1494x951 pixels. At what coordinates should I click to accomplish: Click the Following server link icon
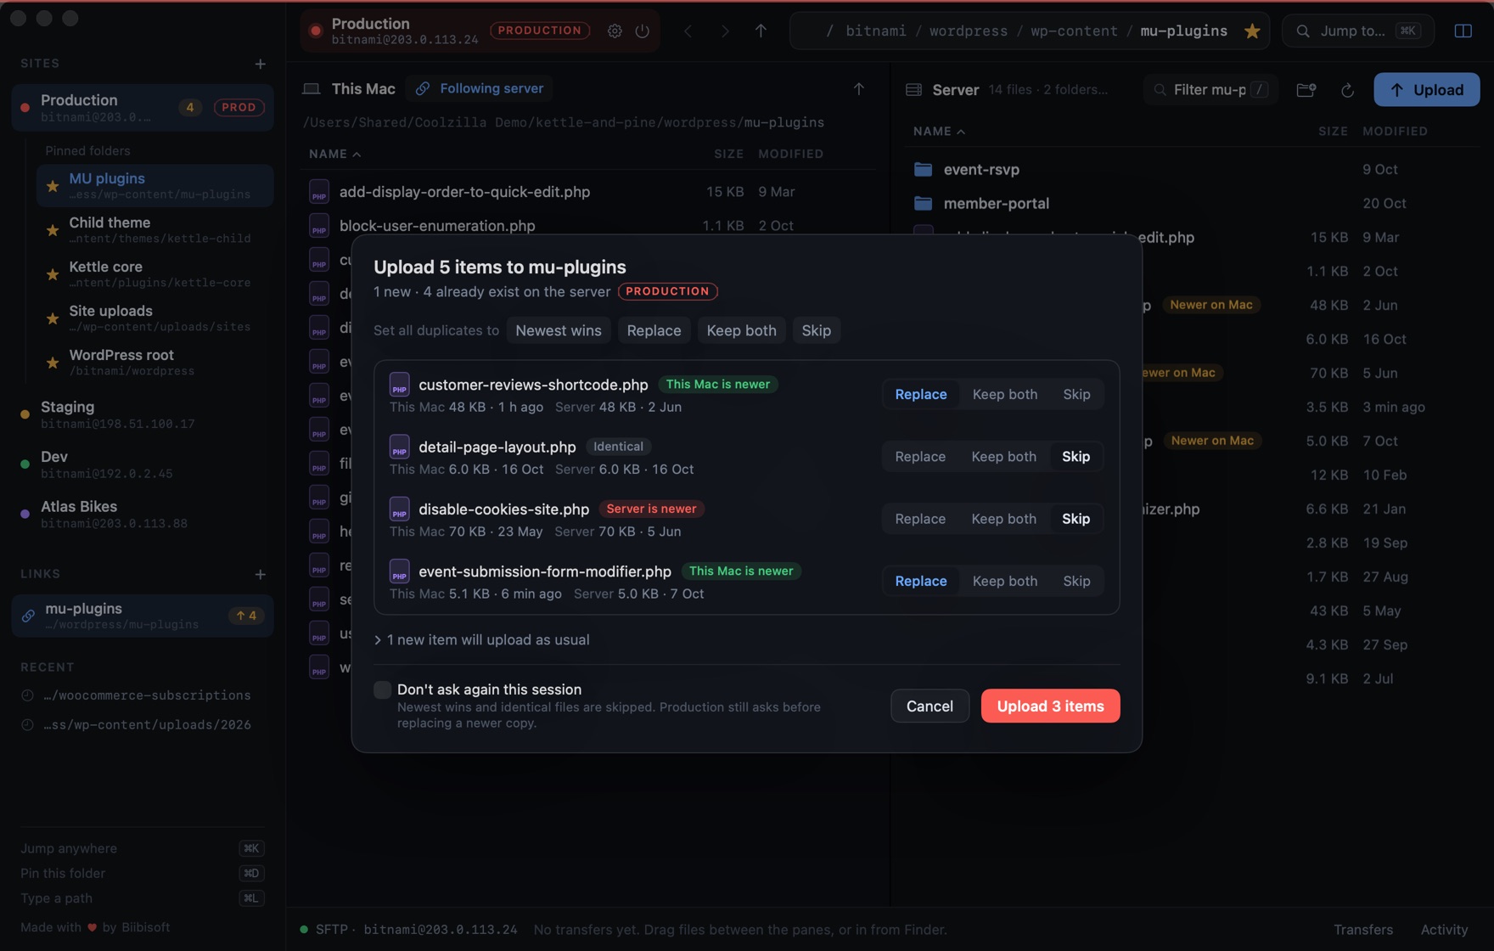[423, 88]
